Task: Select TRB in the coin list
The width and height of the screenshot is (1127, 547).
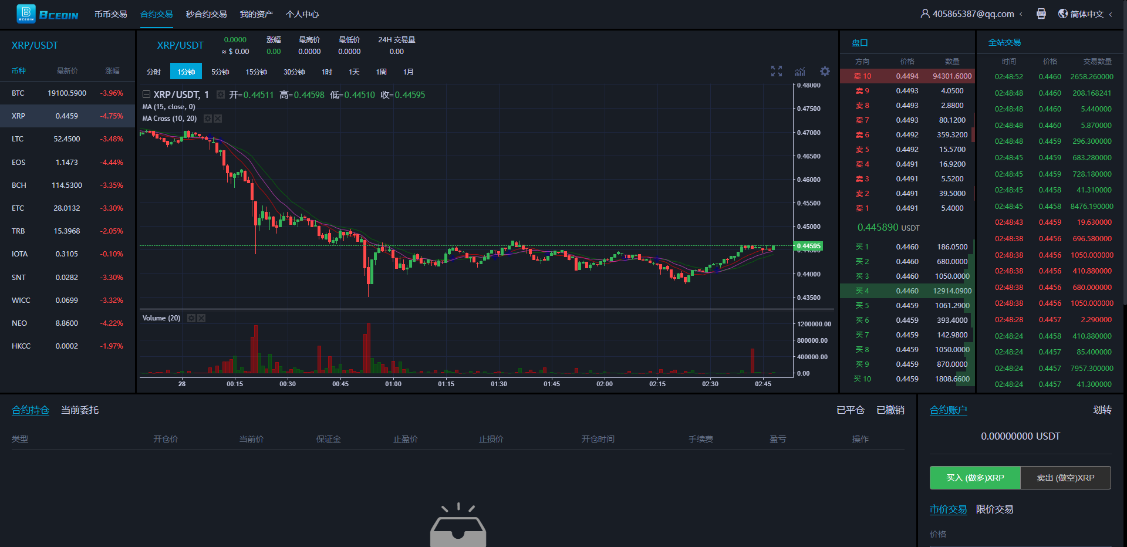Action: point(68,231)
